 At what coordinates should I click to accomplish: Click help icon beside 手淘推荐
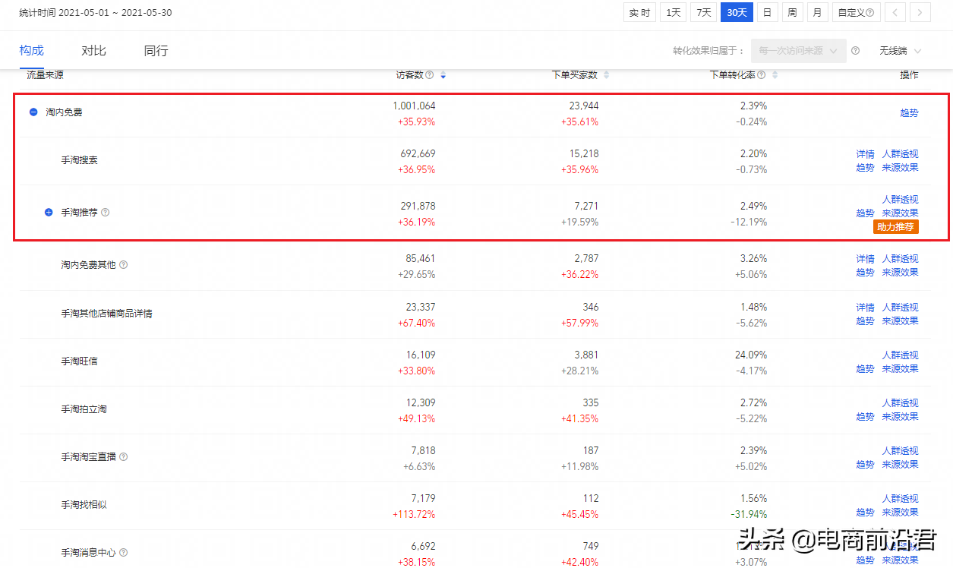(x=106, y=213)
